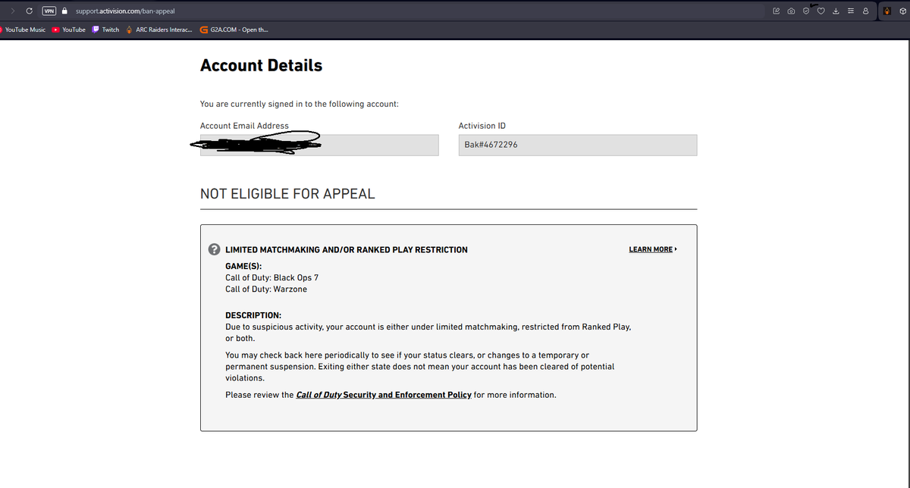The image size is (910, 488).
Task: Click the LEARN MORE link
Action: 652,249
